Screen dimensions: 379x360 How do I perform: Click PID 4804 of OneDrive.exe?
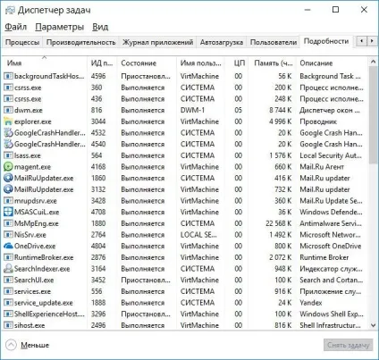(98, 246)
